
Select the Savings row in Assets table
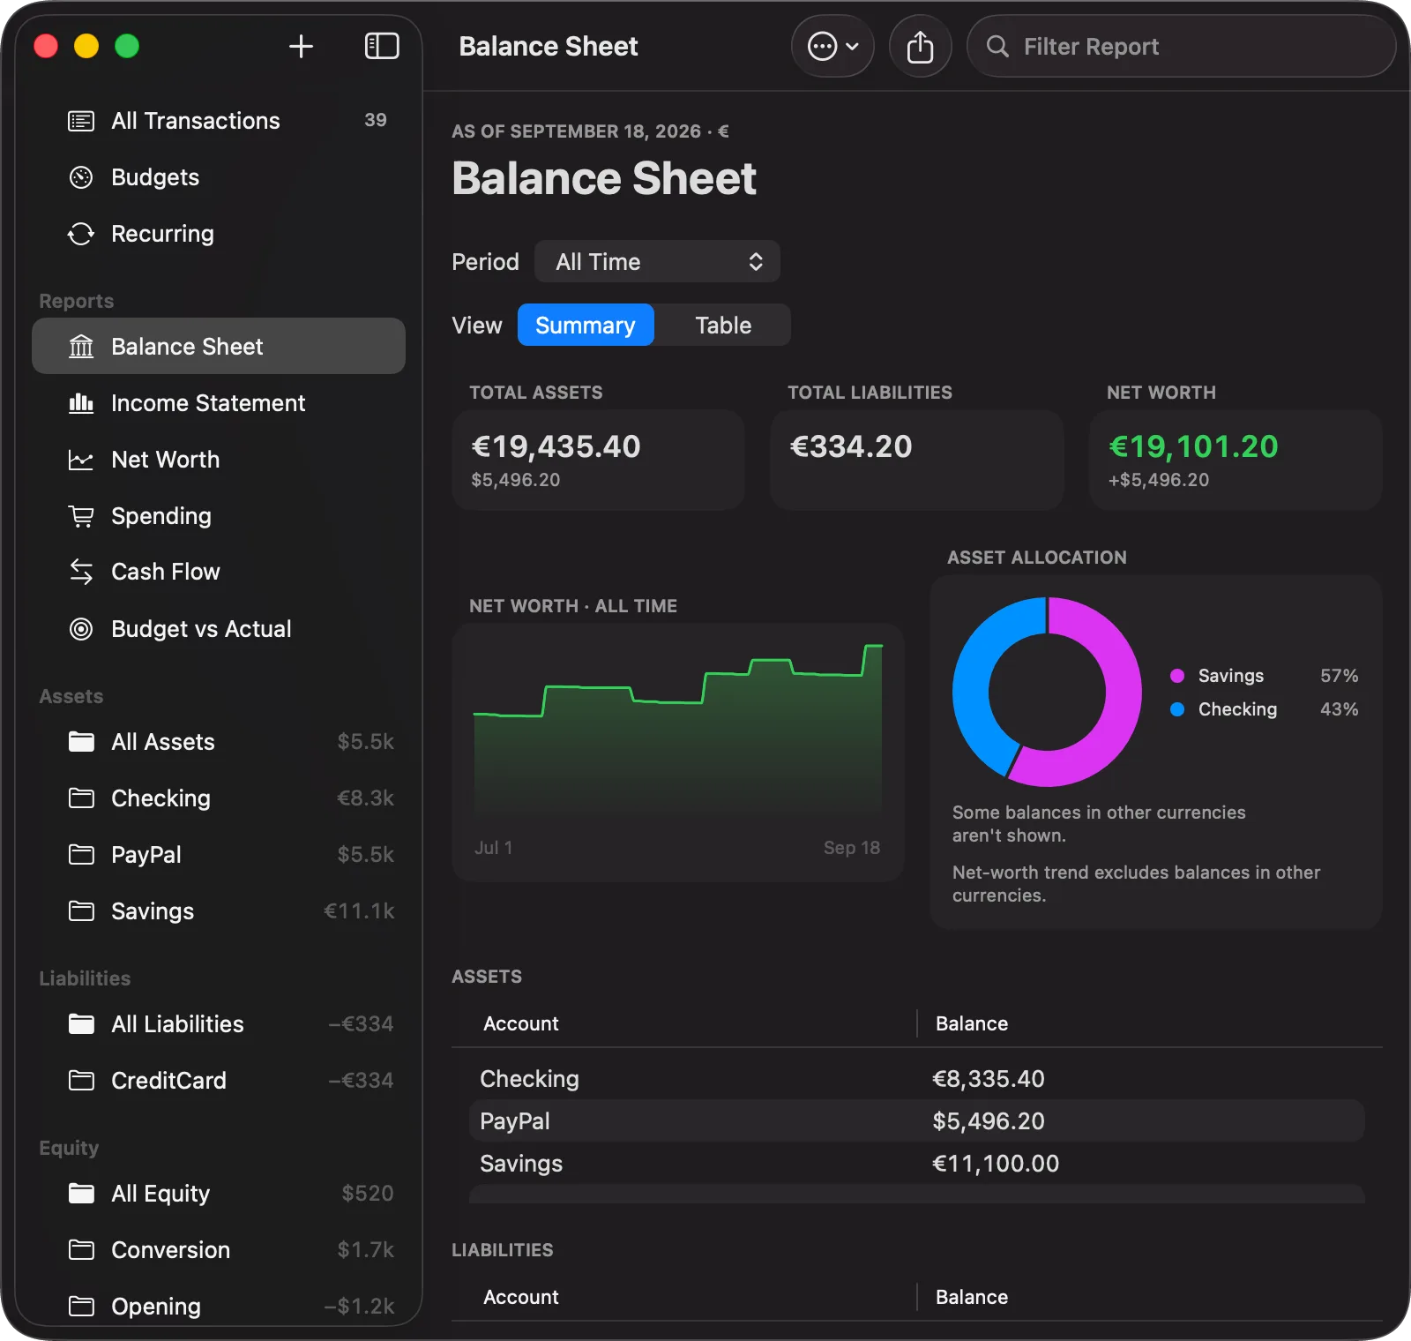[x=917, y=1164]
